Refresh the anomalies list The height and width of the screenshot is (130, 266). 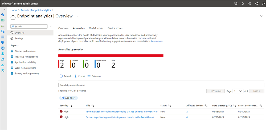tap(66, 76)
